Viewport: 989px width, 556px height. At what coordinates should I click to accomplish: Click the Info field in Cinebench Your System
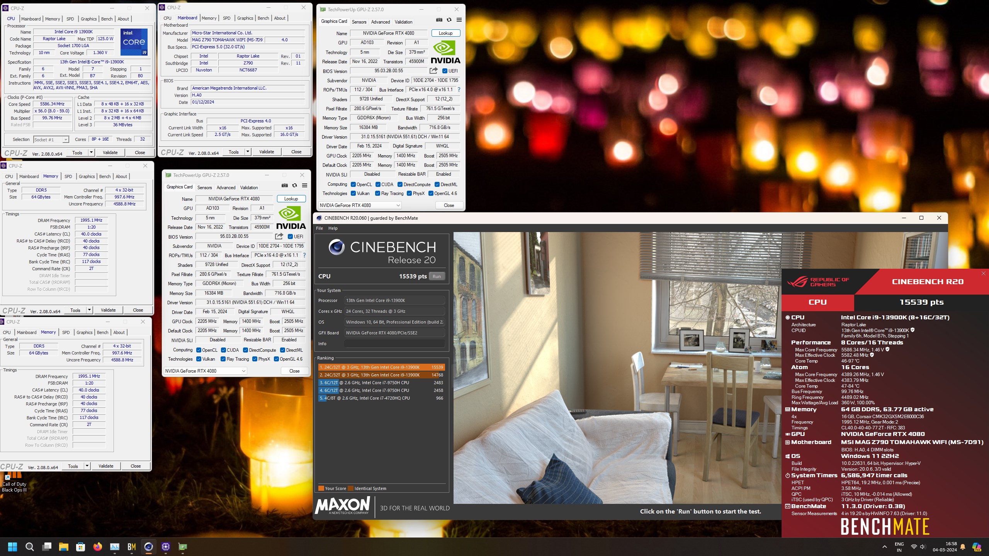[x=394, y=344]
